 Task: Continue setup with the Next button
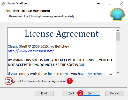coord(91,93)
